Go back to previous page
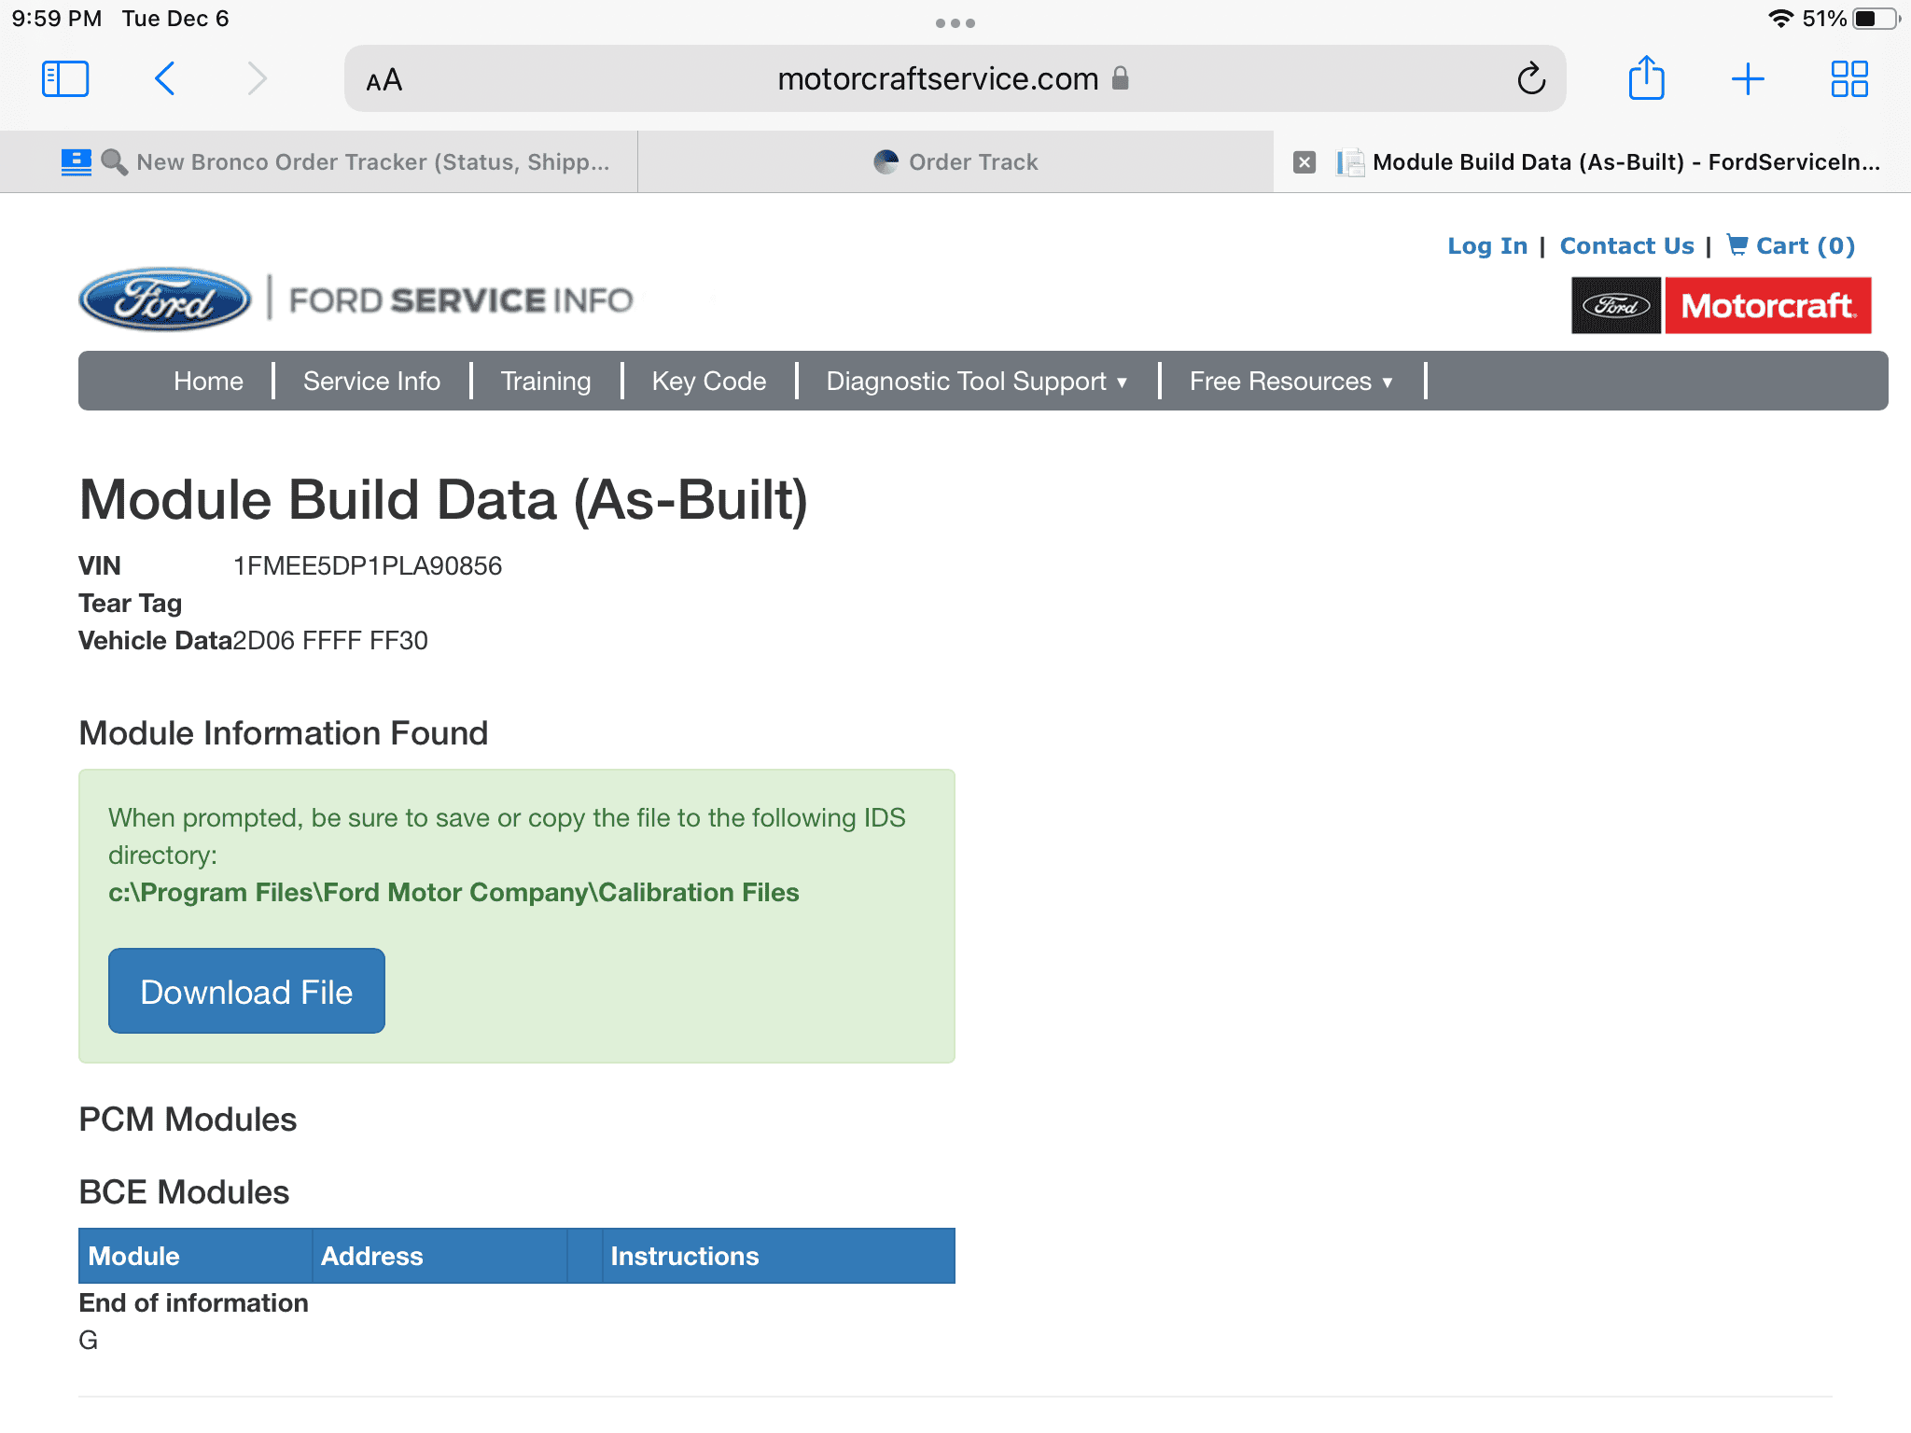The width and height of the screenshot is (1911, 1433). [x=164, y=79]
